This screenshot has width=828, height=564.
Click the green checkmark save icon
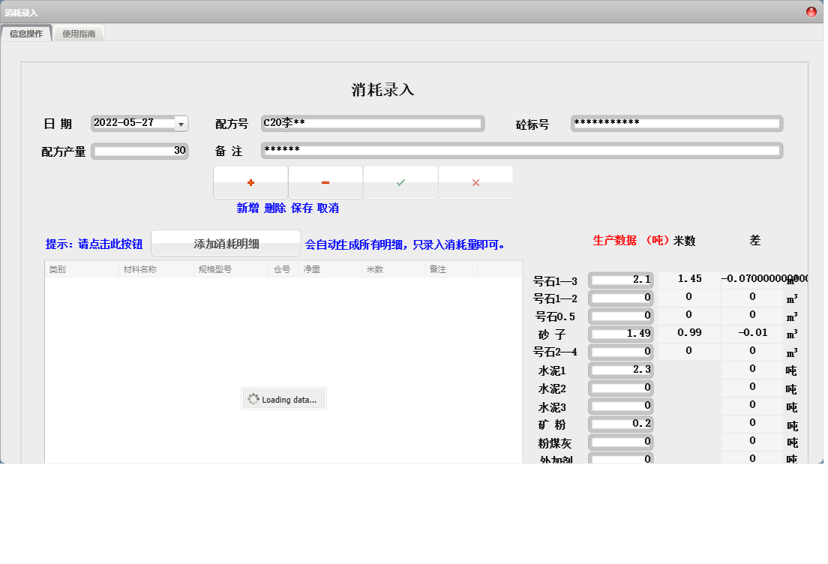(400, 182)
